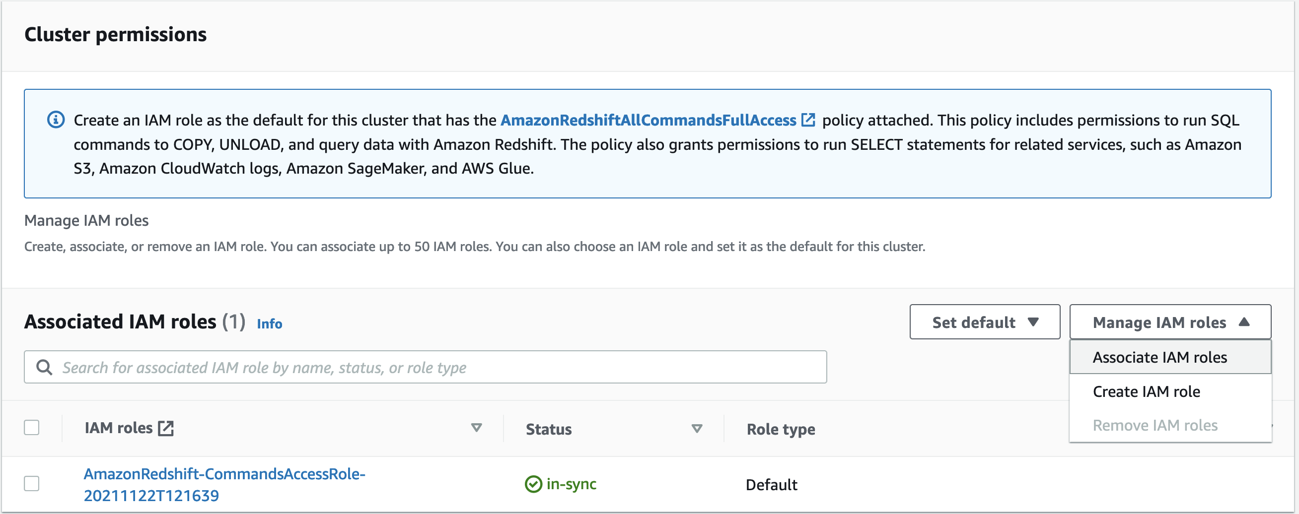Sort by the IAM roles column arrow
The height and width of the screenshot is (514, 1299).
[x=476, y=428]
